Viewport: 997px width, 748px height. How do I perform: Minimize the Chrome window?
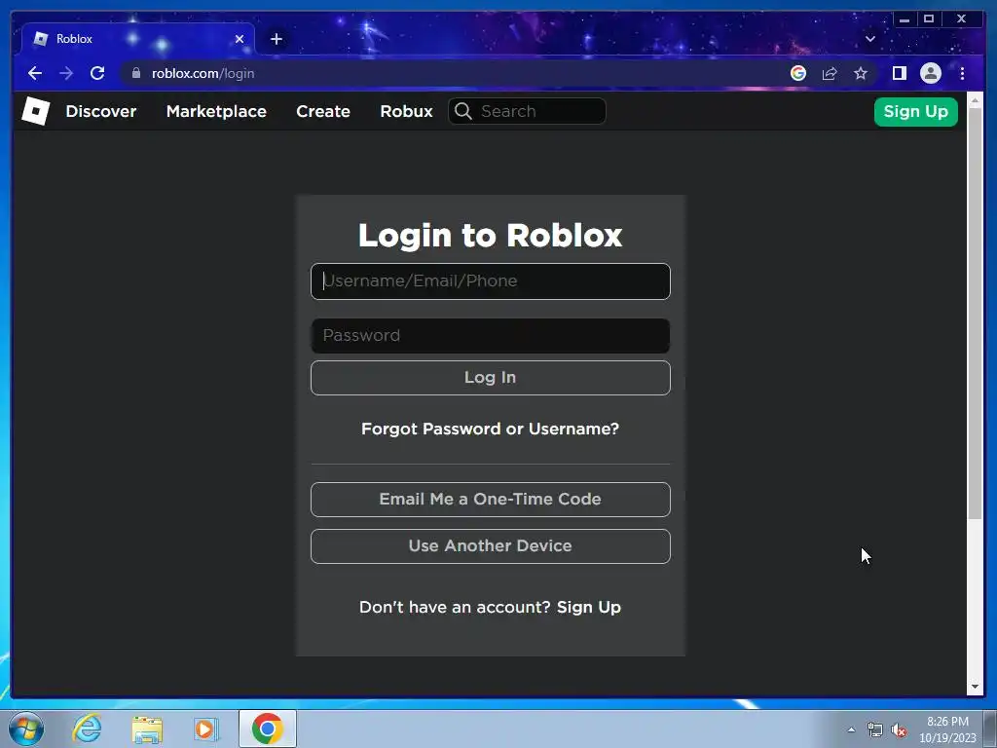tap(905, 19)
